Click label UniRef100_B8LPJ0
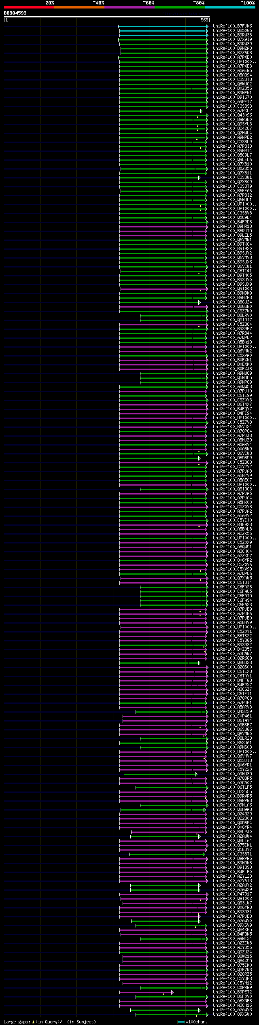259x1025 pixels. pos(232,832)
